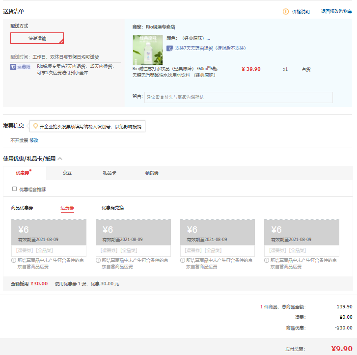Click 修改 next to 不开发票
Viewport: 357px width, 355px height.
pos(34,140)
